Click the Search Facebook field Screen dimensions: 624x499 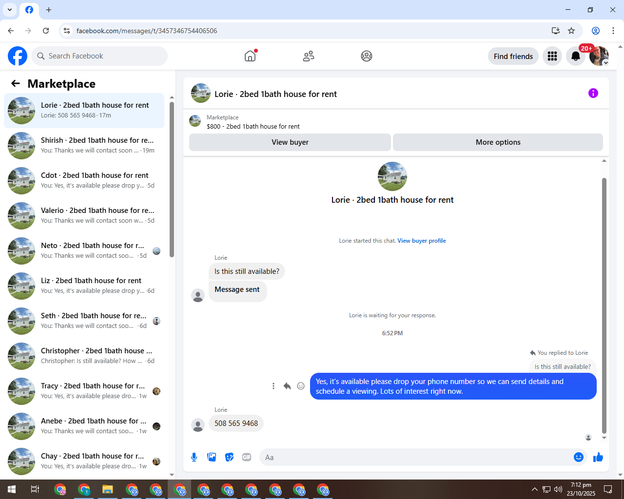pyautogui.click(x=99, y=56)
